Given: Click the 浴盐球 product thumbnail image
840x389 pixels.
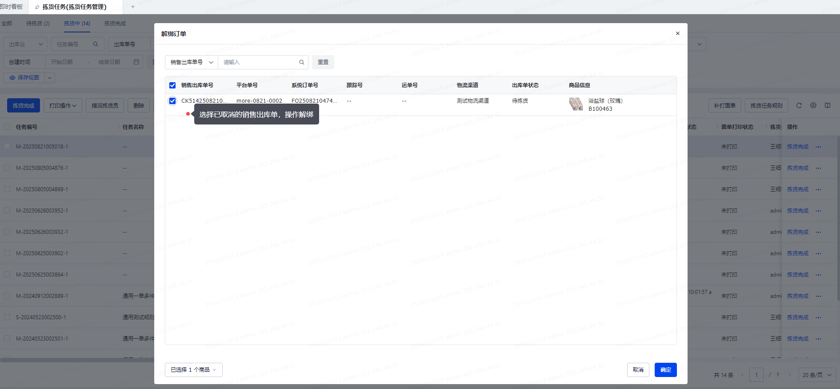Looking at the screenshot, I should tap(576, 104).
